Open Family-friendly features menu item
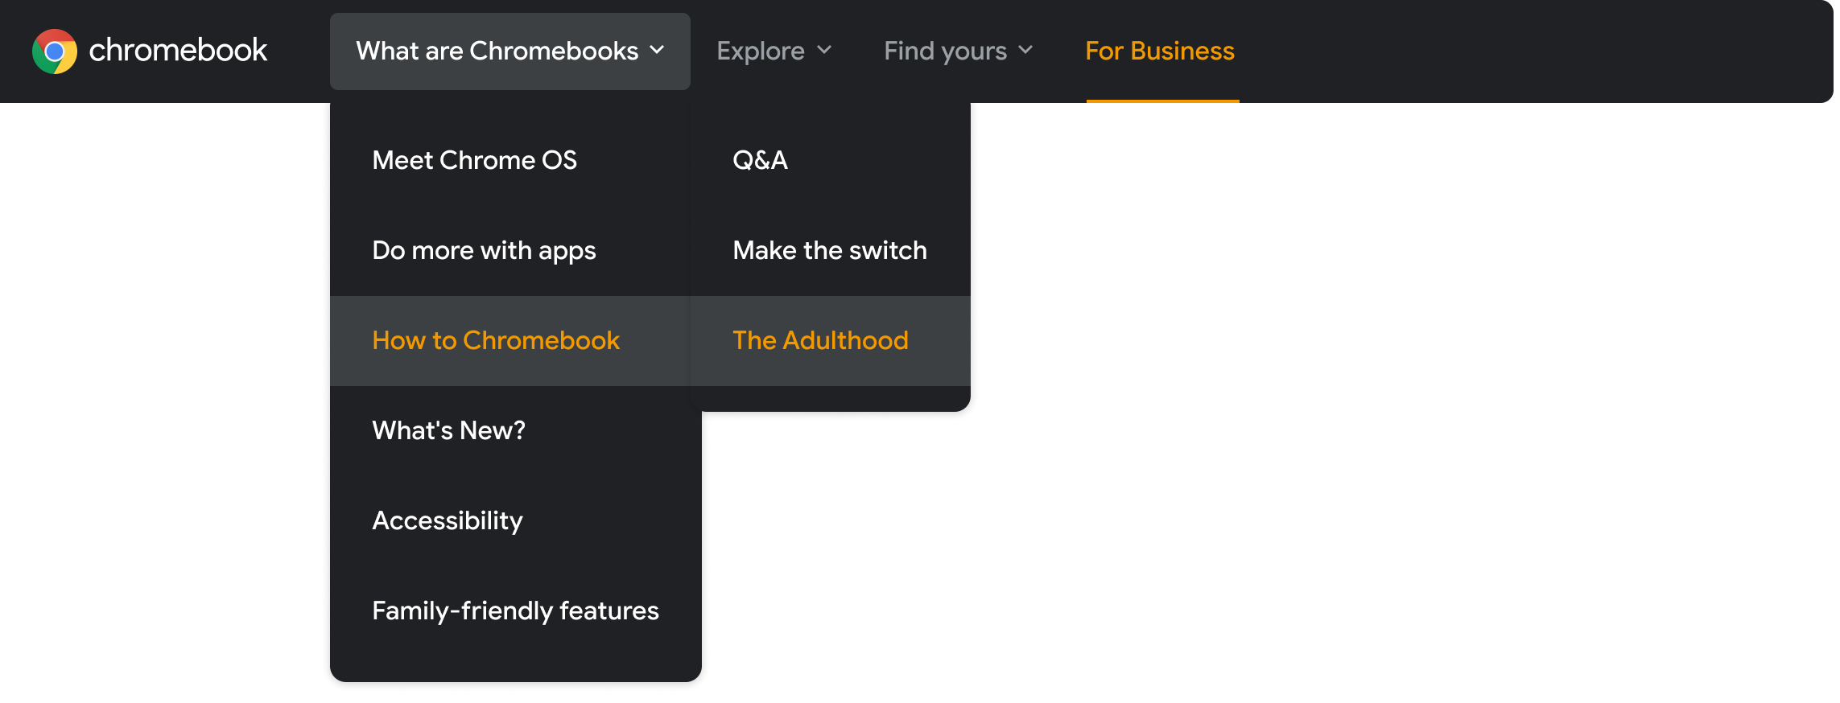Viewport: 1840px width, 703px height. click(515, 610)
